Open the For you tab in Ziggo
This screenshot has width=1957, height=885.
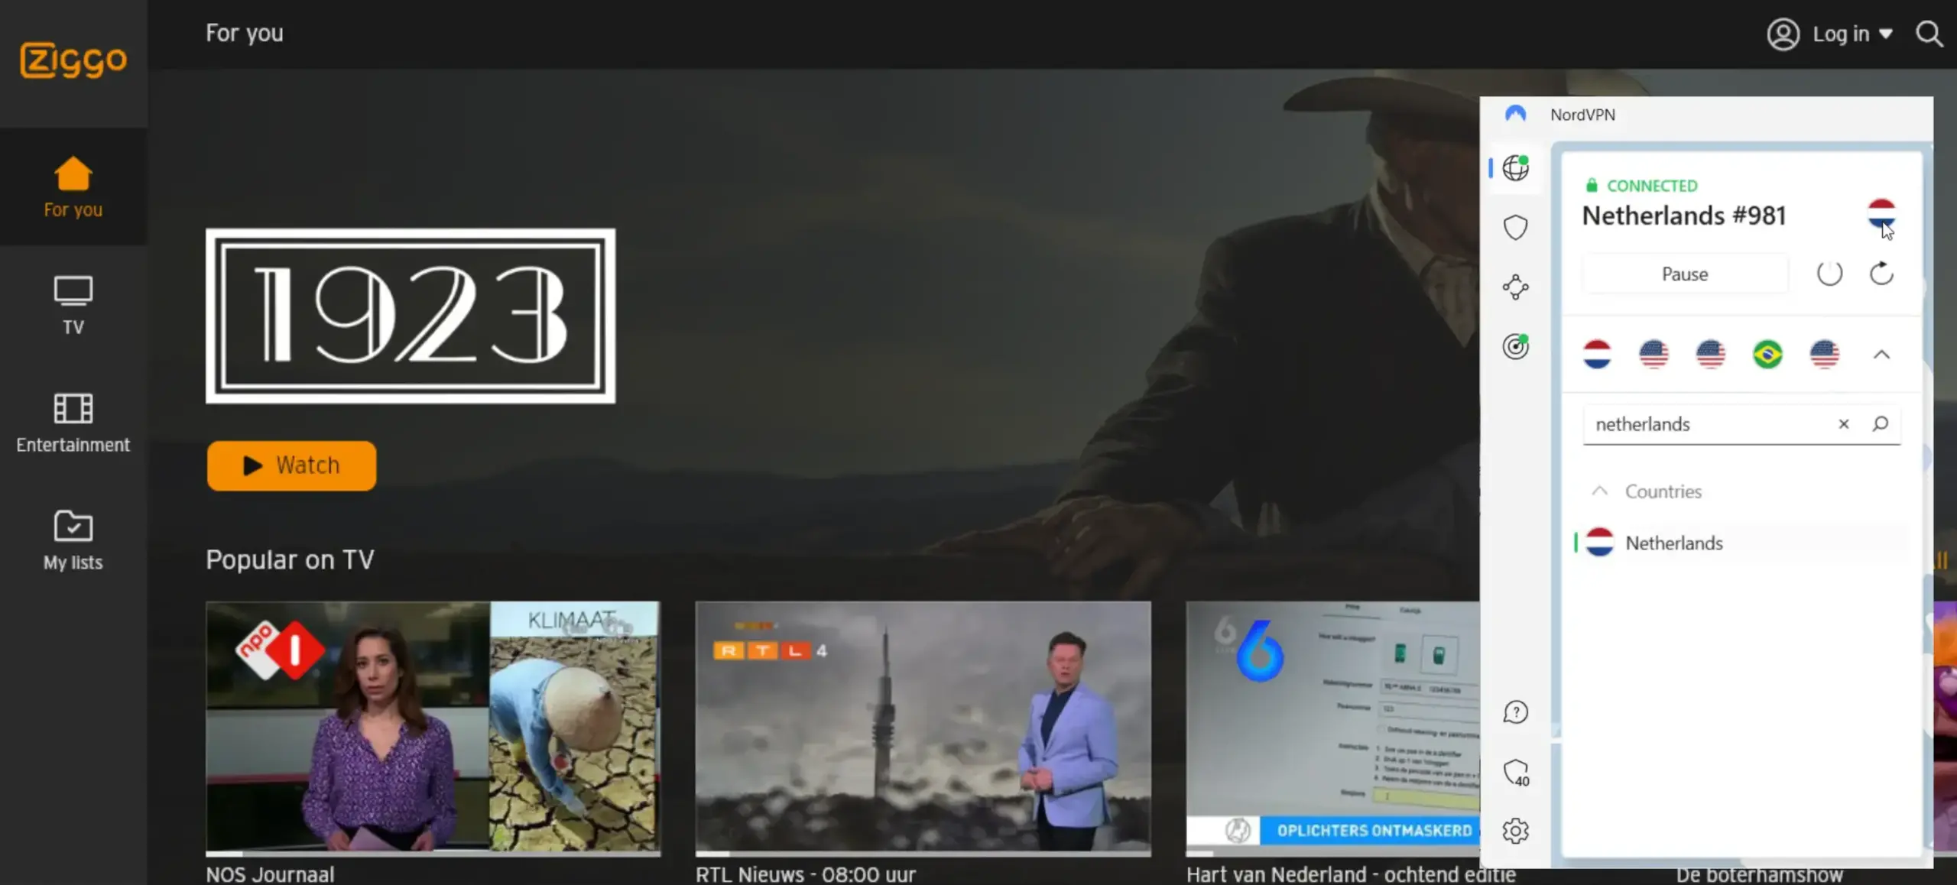click(x=71, y=186)
